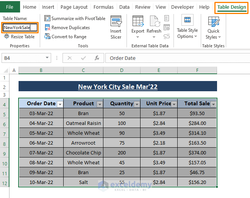
Task: Open the Export dropdown
Action: coord(138,37)
